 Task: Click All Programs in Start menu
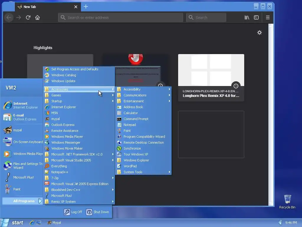22,201
